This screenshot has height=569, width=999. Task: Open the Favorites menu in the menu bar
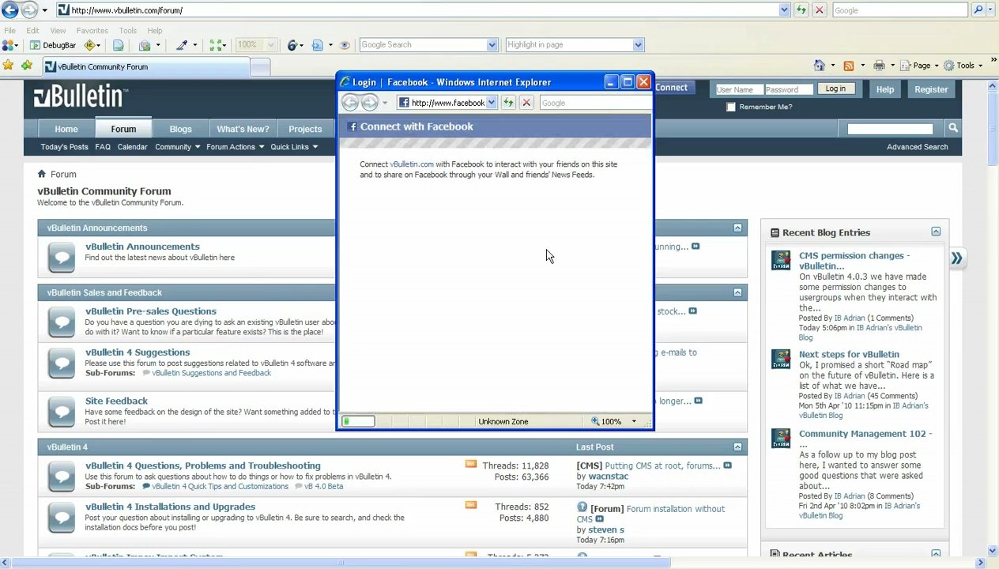(x=92, y=31)
